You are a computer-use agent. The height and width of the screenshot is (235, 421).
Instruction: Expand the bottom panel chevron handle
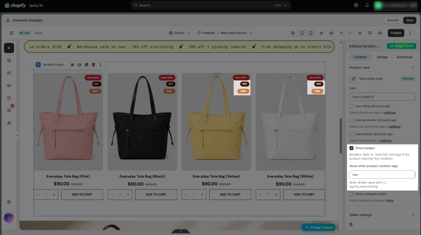click(181, 231)
